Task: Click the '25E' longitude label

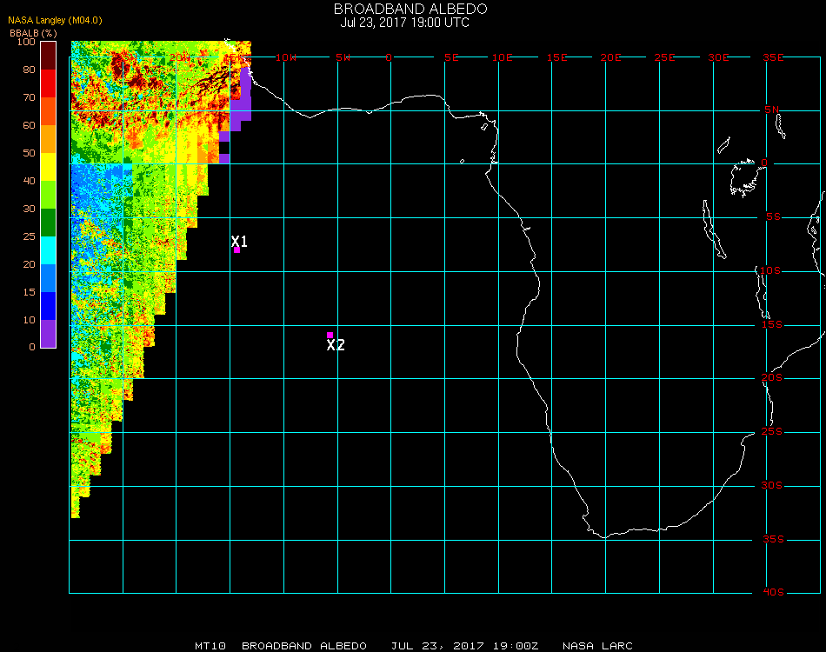Action: (x=664, y=57)
